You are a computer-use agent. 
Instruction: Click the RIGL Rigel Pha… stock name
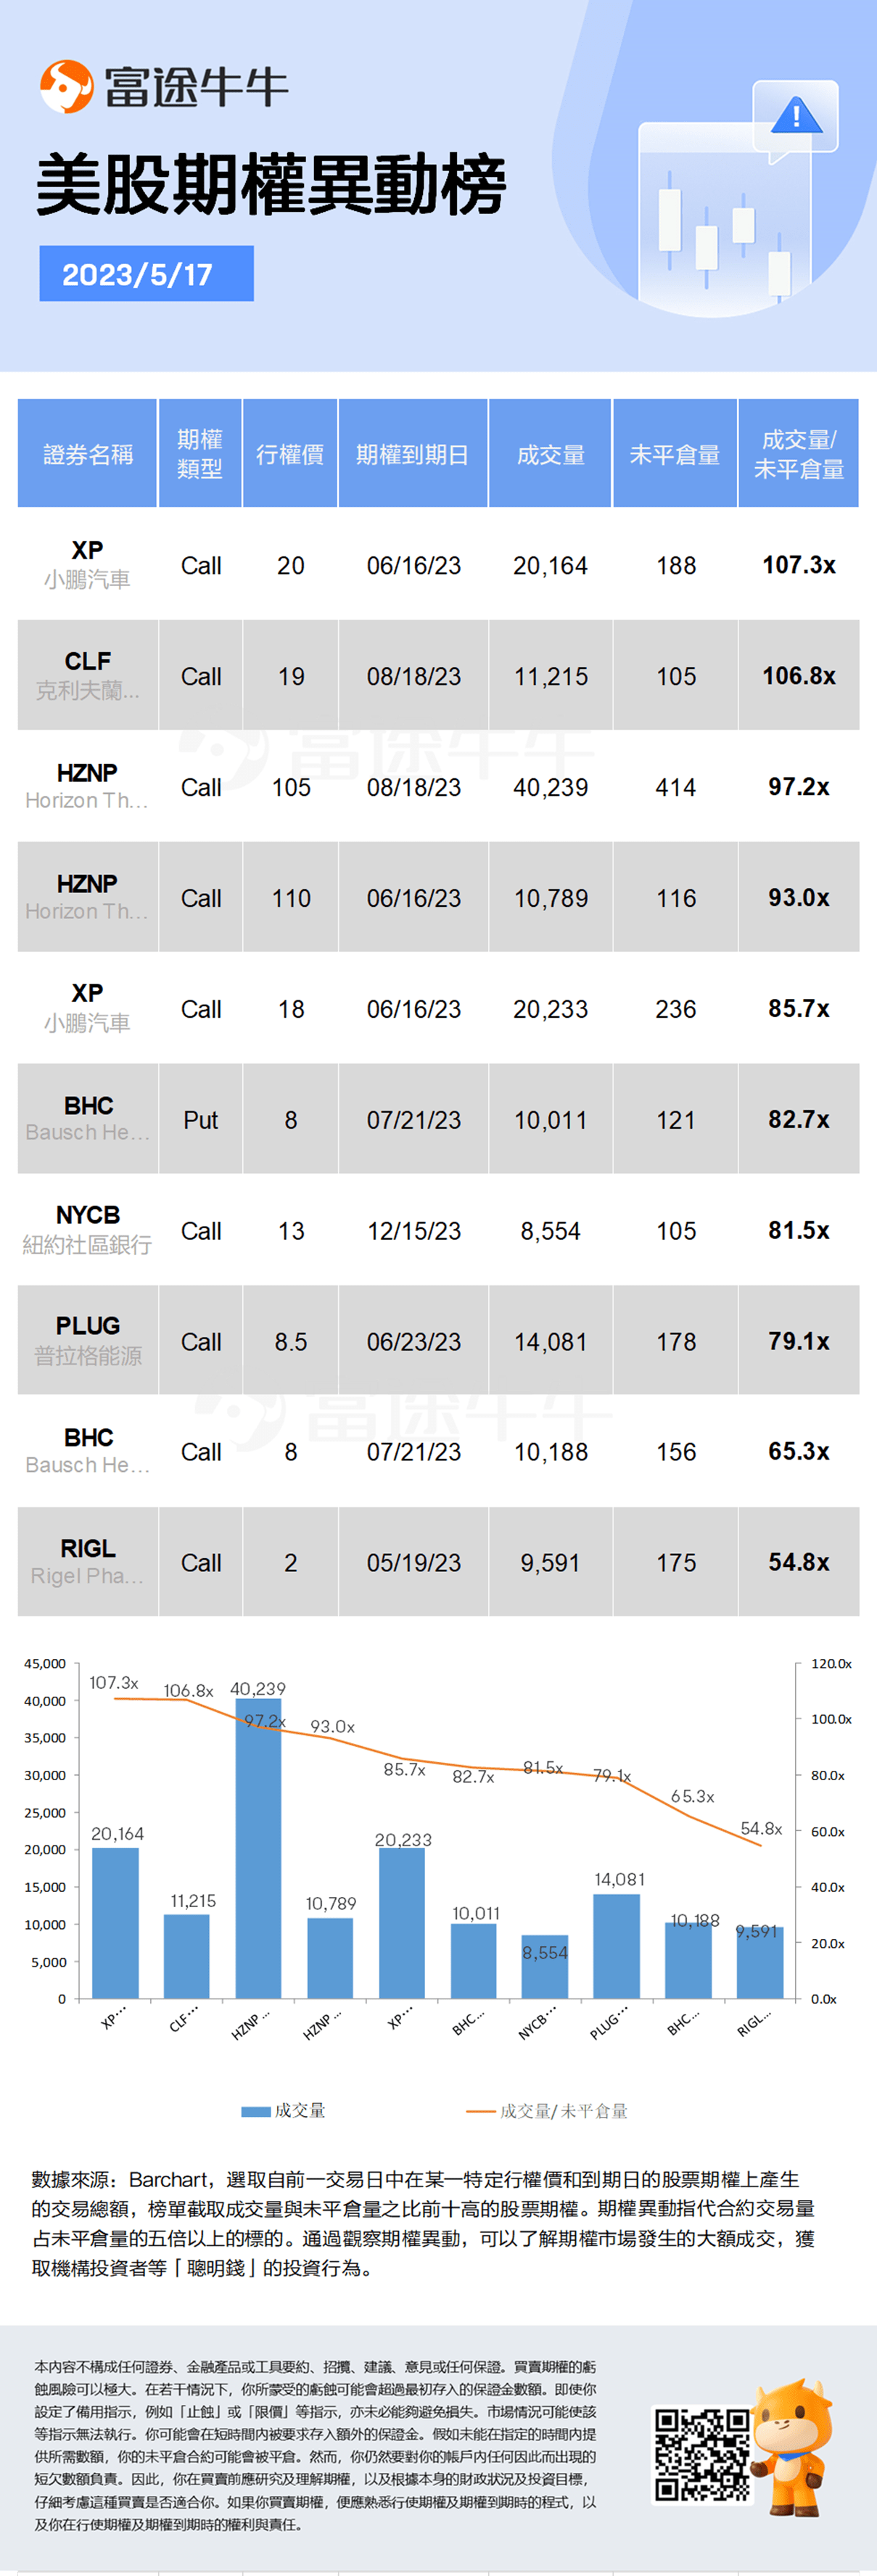(88, 1561)
